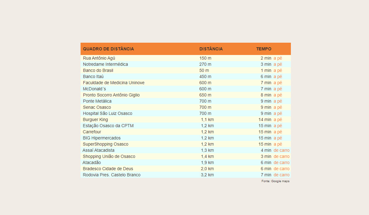
Task: Select Notredame Intermédica in the table
Action: (x=105, y=64)
